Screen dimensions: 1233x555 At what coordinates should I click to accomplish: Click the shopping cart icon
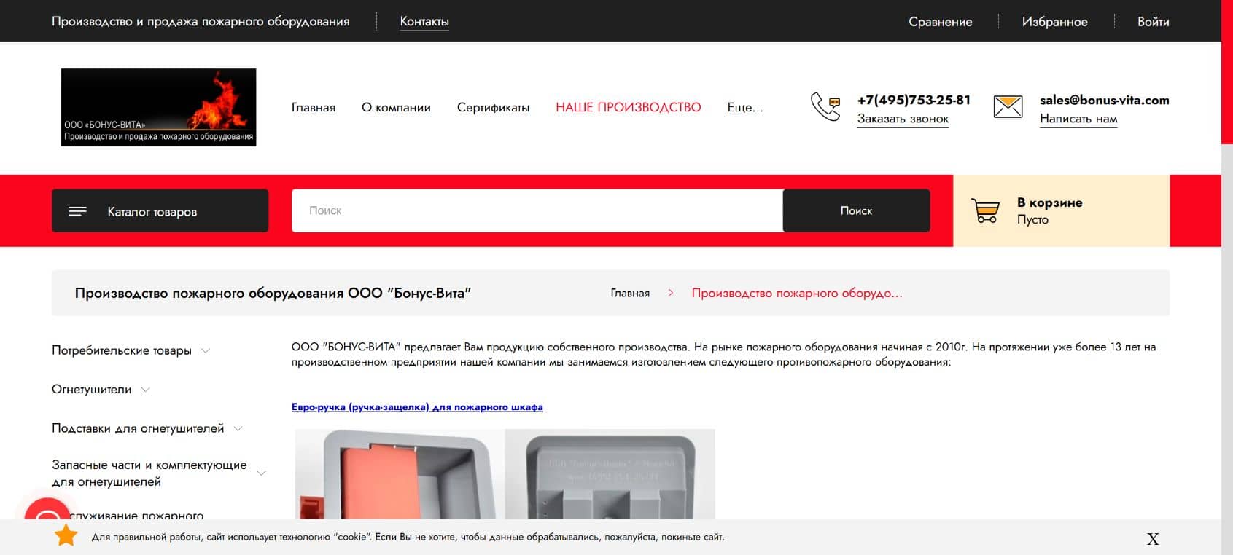click(x=986, y=210)
